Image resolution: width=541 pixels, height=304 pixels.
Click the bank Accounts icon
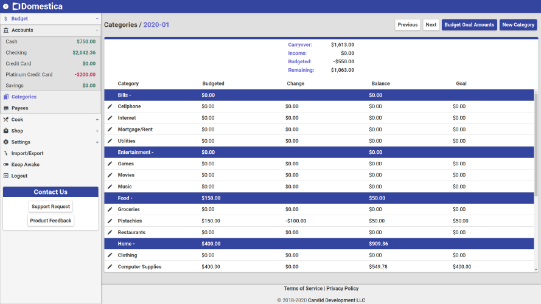tap(6, 30)
